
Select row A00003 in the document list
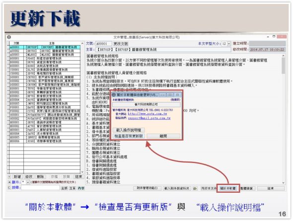(x=45, y=55)
